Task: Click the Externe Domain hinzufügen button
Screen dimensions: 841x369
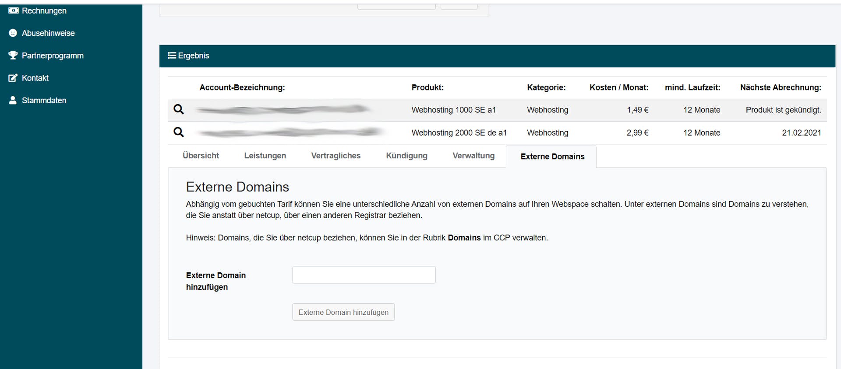Action: click(343, 312)
